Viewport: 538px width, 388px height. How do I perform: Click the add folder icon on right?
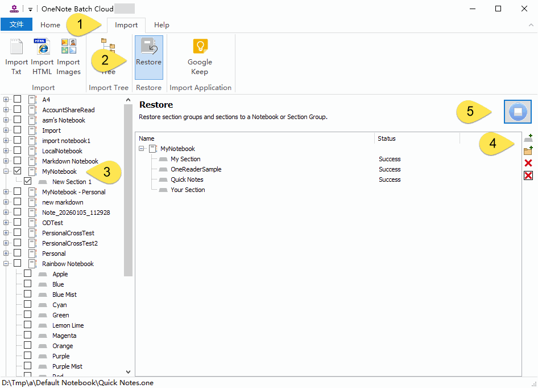528,150
